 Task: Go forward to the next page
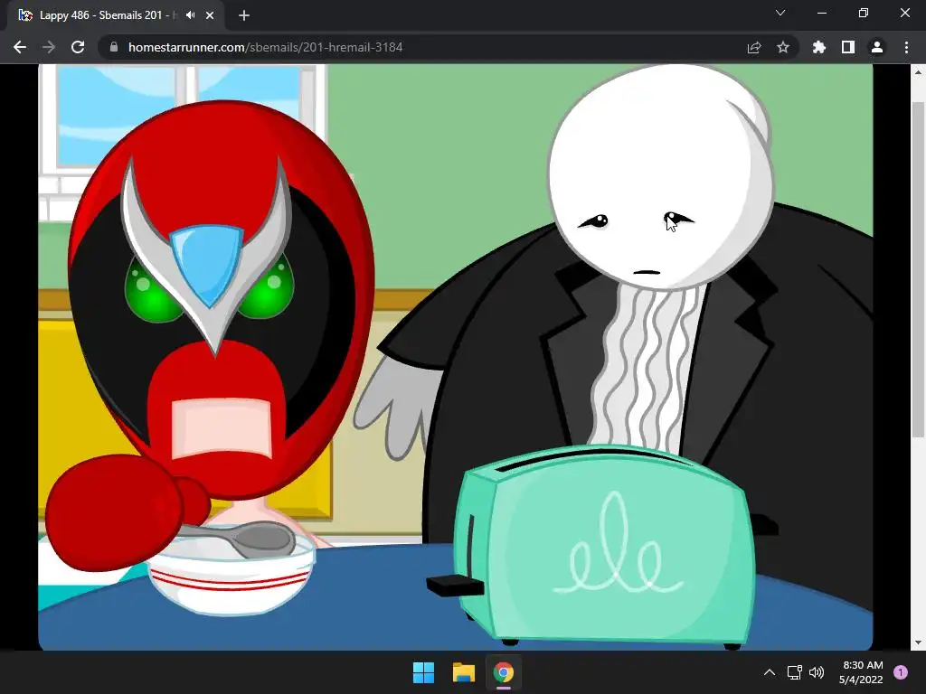(49, 47)
